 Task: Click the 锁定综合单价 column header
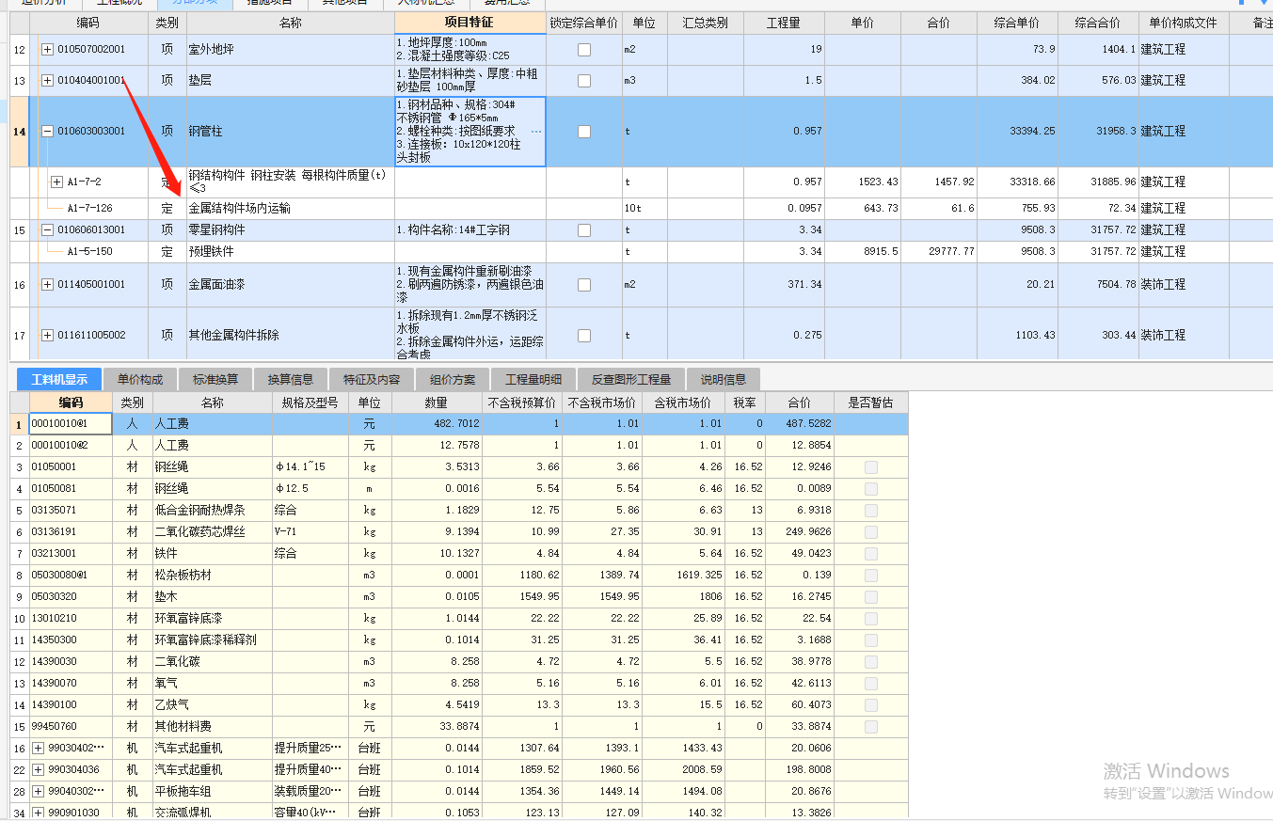[584, 23]
